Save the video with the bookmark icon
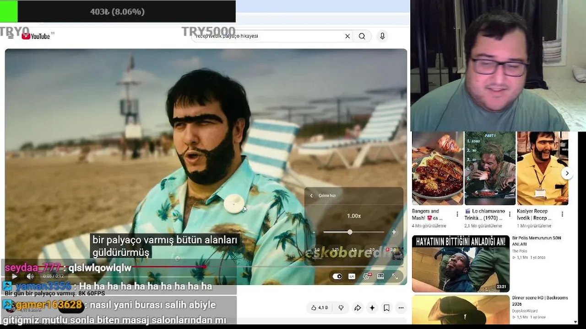Image resolution: width=586 pixels, height=329 pixels. [x=386, y=308]
